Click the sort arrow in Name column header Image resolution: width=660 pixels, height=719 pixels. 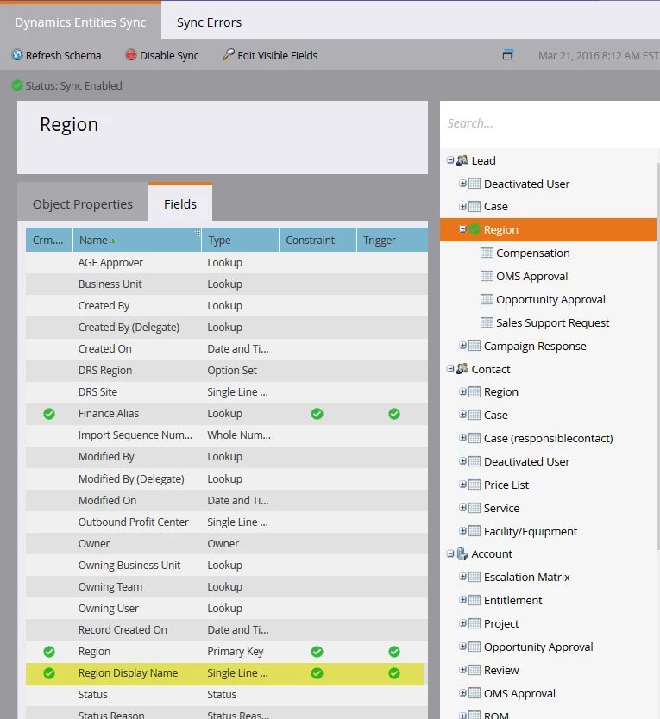pos(113,241)
